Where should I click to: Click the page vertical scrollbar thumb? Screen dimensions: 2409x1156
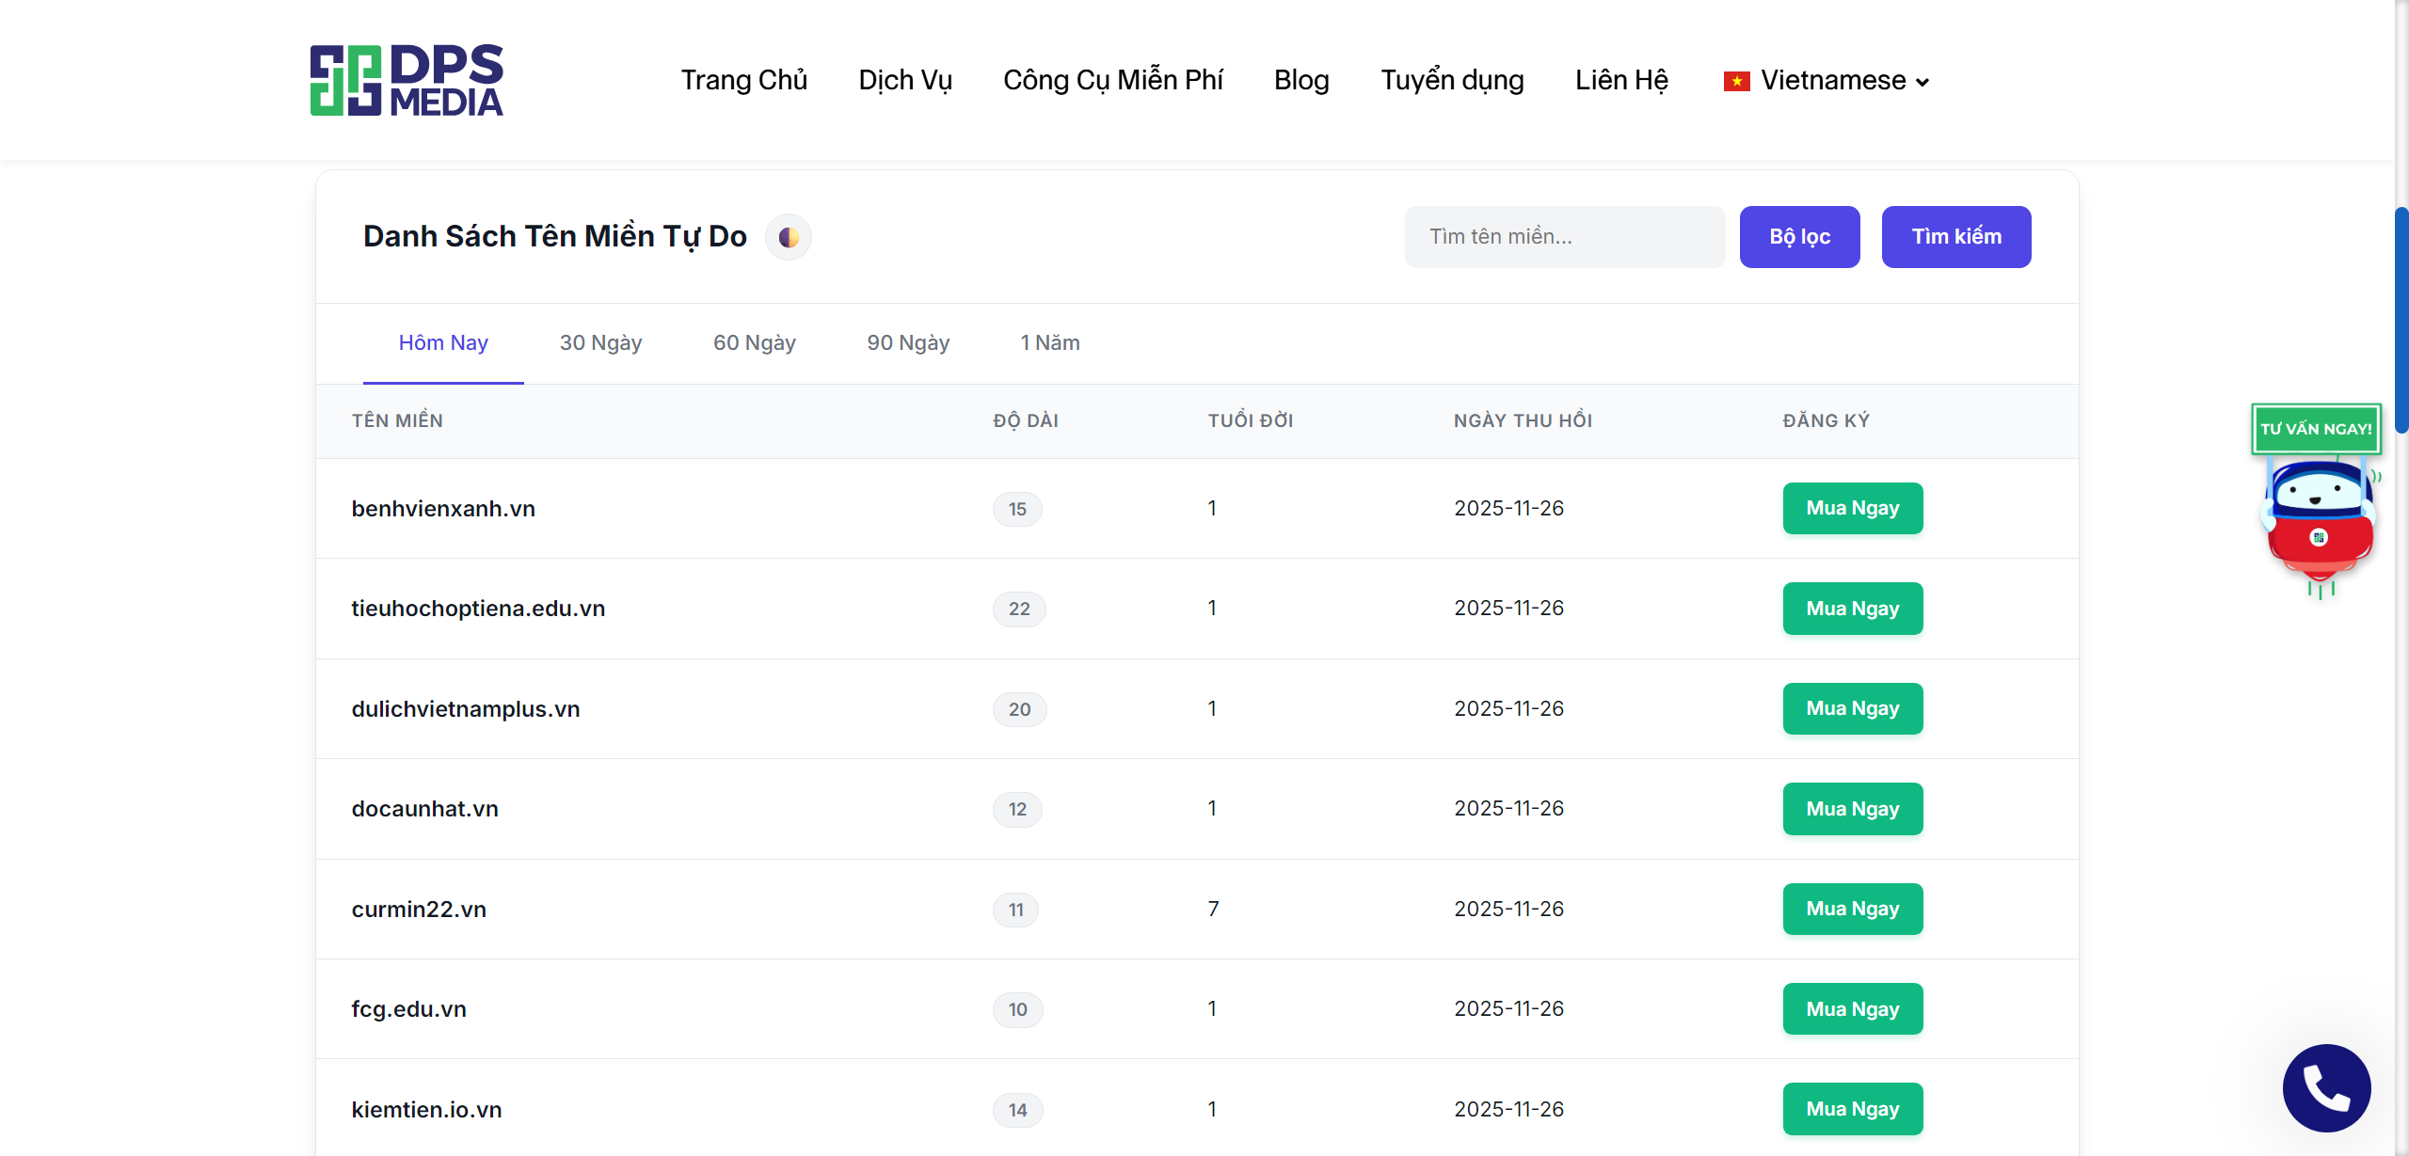(2401, 320)
